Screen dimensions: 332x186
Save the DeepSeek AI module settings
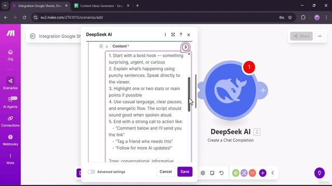185,172
